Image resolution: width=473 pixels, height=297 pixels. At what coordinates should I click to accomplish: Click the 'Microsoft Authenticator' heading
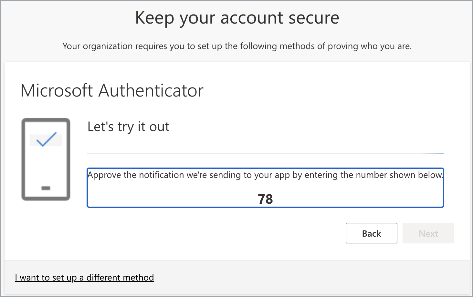[112, 90]
